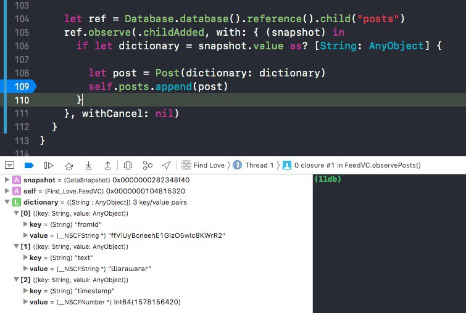Click "Post" initializer on line 108
The image size is (466, 313).
(x=167, y=73)
